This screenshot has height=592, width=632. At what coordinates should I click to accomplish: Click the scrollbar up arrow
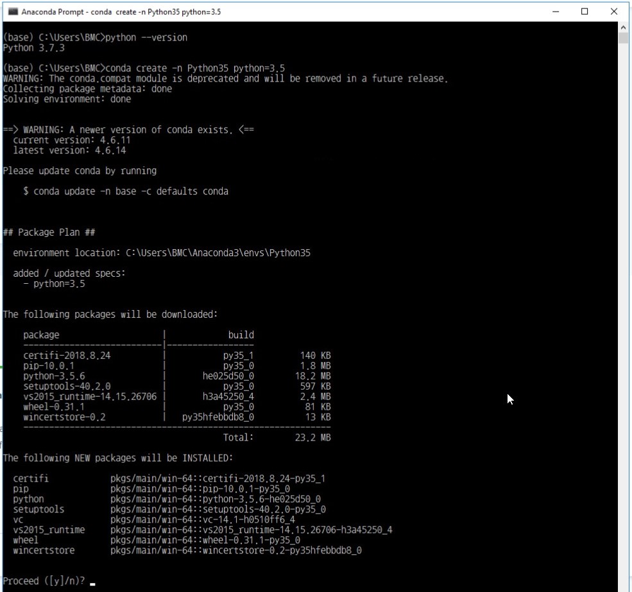pyautogui.click(x=623, y=27)
